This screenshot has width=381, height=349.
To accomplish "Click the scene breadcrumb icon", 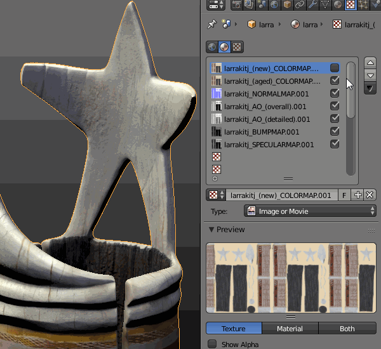I will pyautogui.click(x=226, y=24).
